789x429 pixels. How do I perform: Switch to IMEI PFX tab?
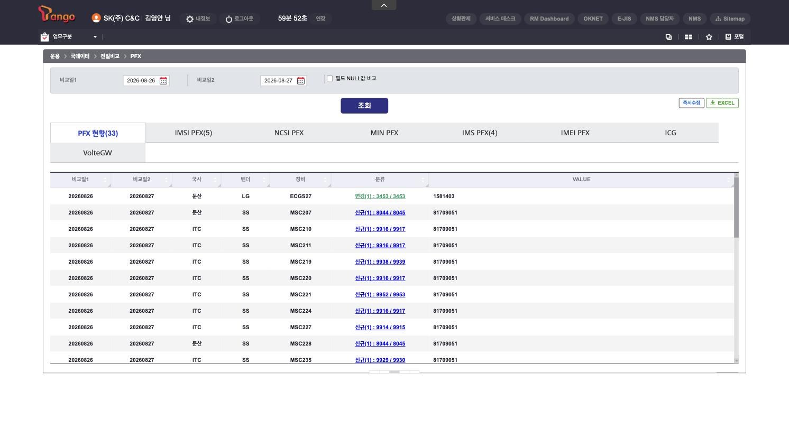pos(575,133)
